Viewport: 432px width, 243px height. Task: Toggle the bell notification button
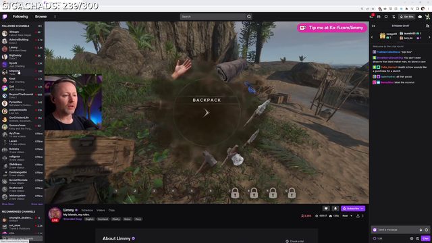335,209
